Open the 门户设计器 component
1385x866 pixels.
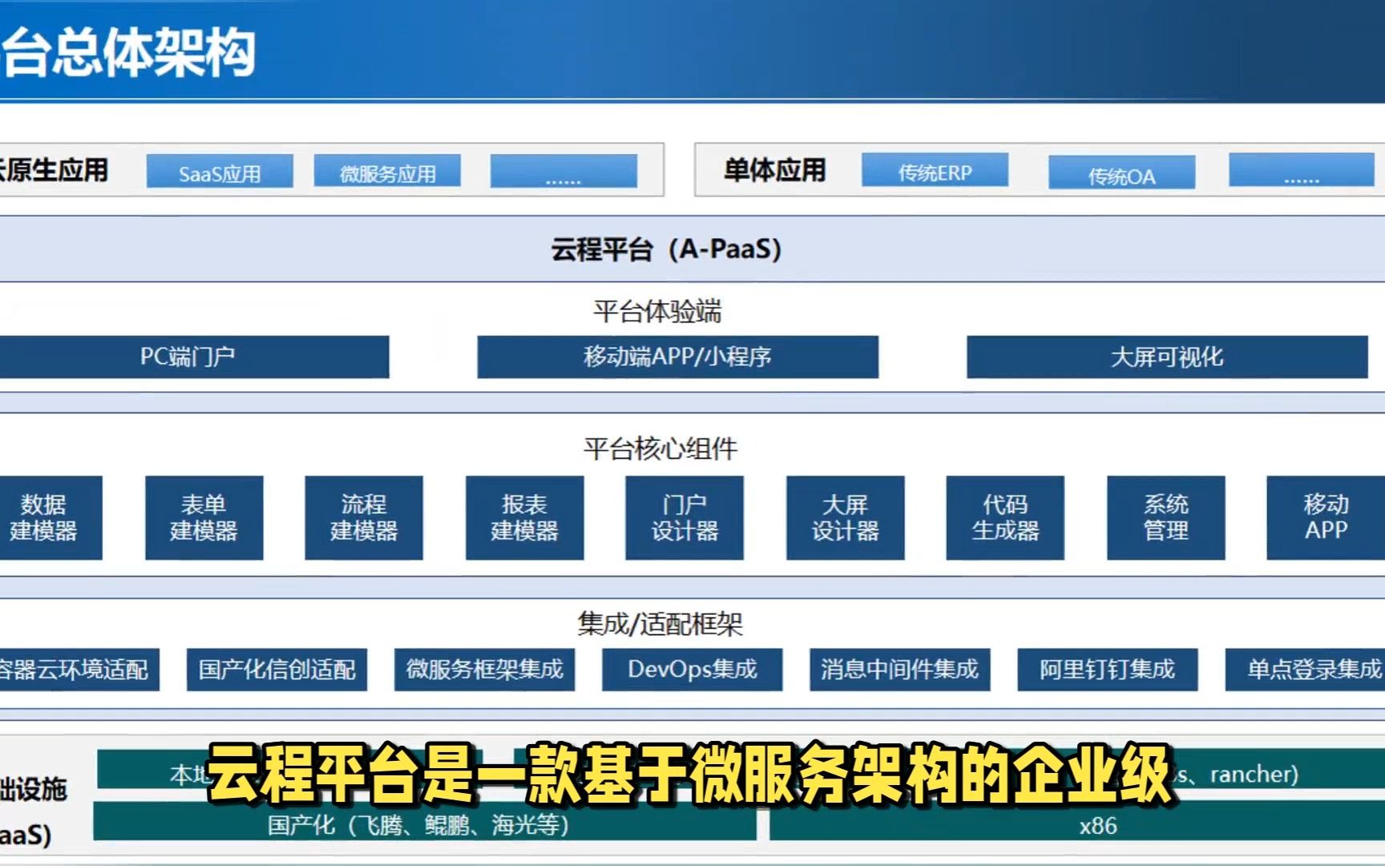tap(684, 517)
